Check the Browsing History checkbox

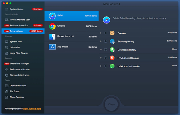pos(105,41)
